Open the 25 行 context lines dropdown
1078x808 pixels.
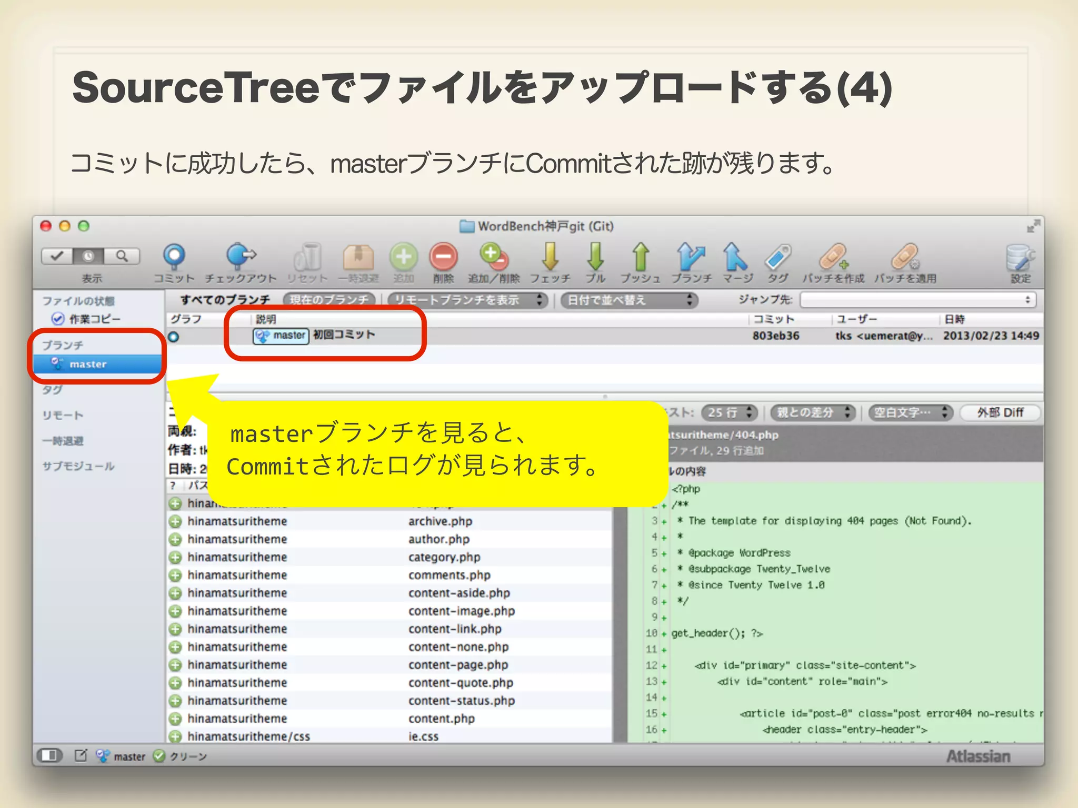tap(729, 412)
